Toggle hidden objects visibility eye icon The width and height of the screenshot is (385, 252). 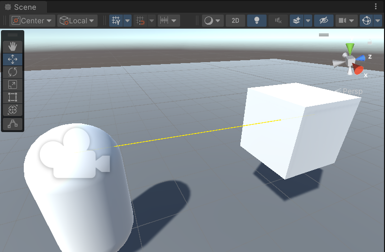324,20
